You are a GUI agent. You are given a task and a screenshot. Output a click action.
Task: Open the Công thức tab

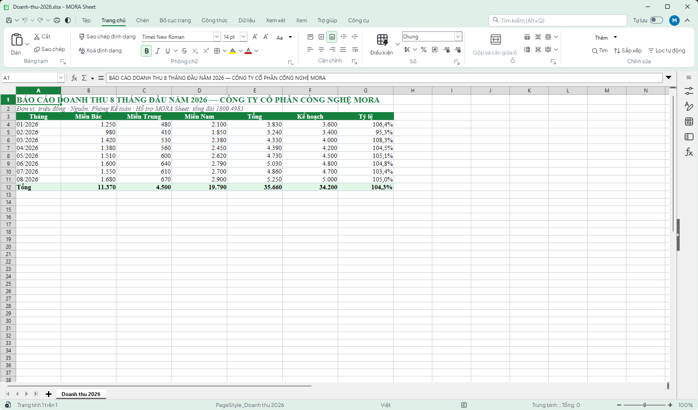pos(215,20)
